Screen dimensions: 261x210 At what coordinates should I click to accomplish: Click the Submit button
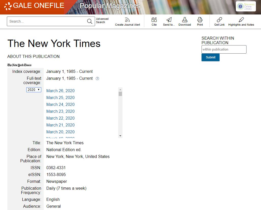click(x=211, y=57)
